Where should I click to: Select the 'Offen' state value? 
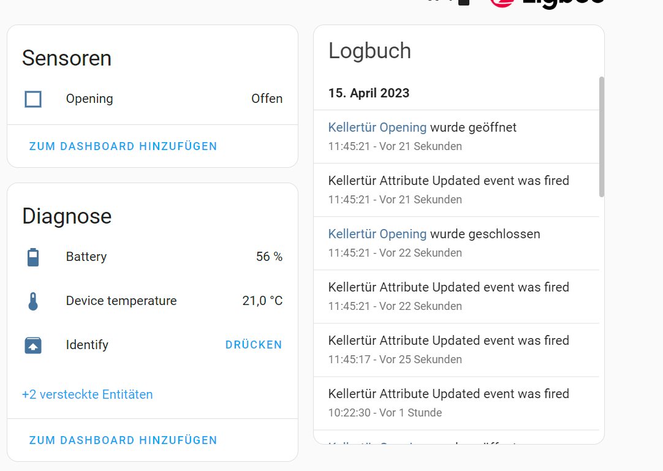tap(267, 99)
